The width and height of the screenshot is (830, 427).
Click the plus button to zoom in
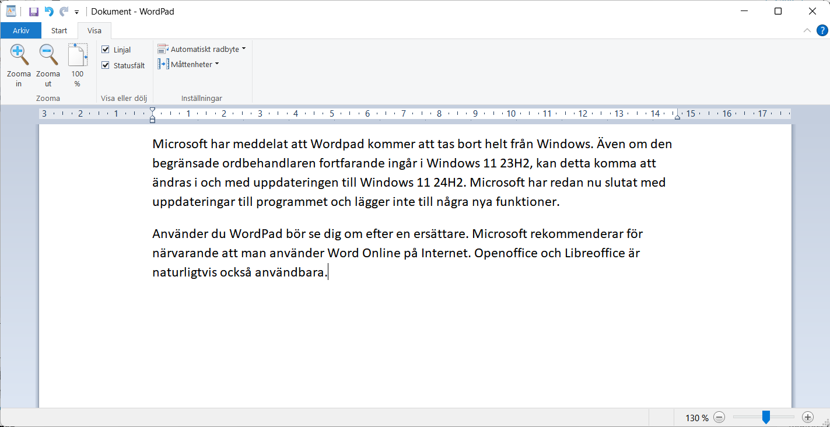[x=808, y=417]
